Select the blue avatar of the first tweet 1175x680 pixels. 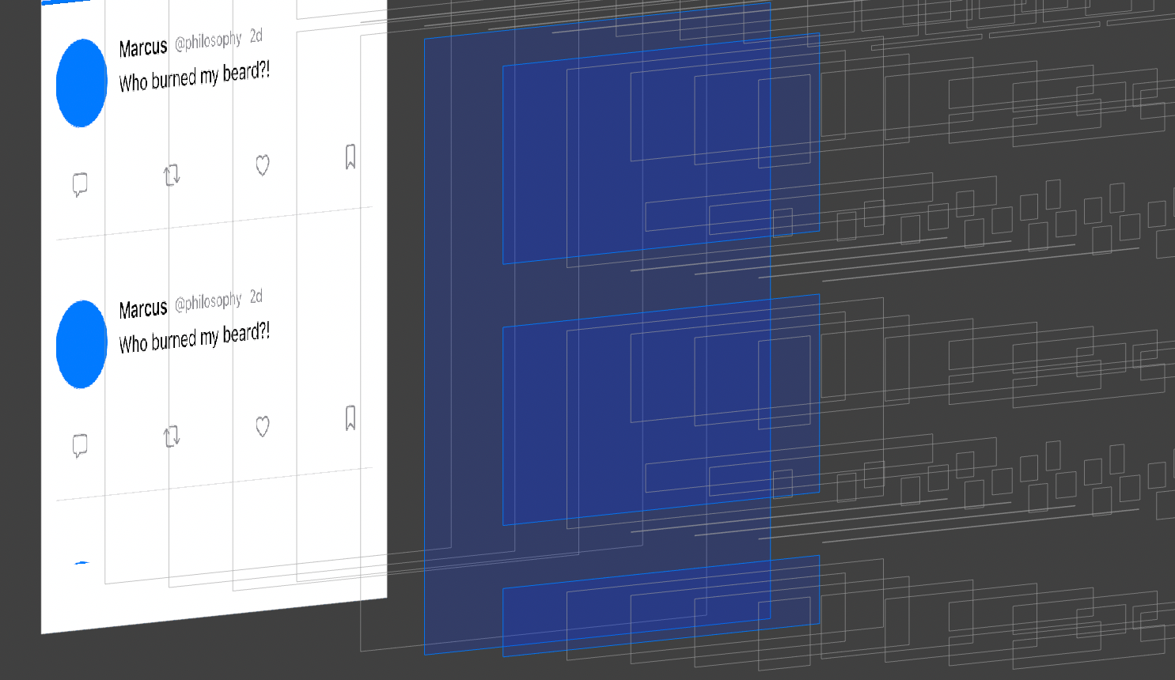click(x=81, y=83)
